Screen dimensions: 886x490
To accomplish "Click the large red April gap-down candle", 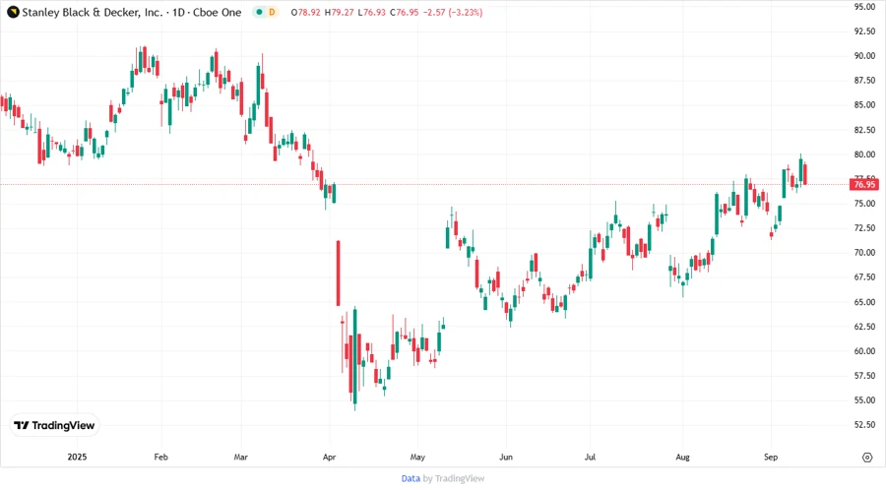I will 338,274.
